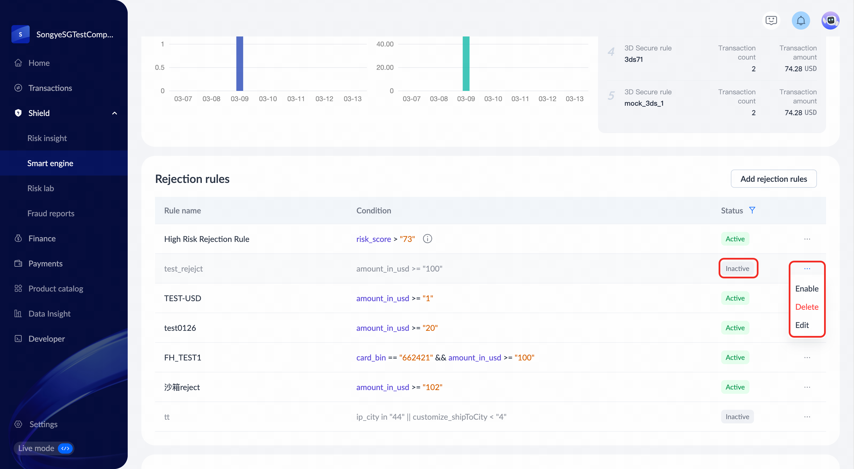Open Settings via gear icon

point(18,424)
